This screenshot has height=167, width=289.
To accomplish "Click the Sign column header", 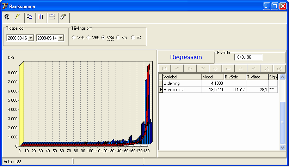I will [273, 77].
